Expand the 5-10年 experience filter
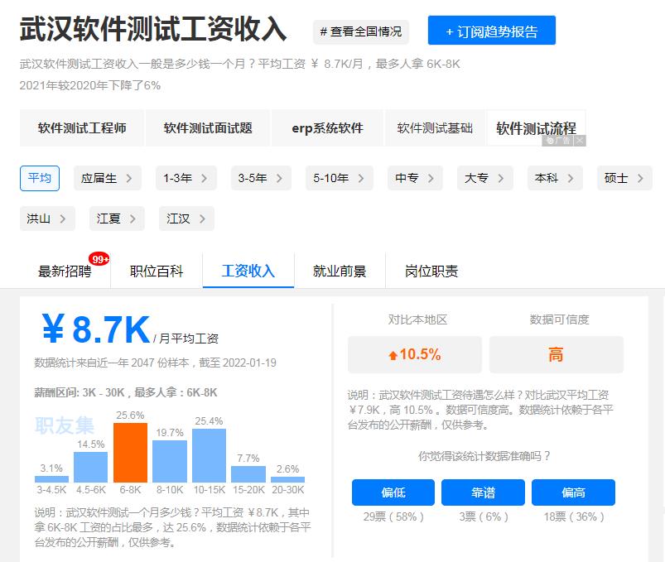The height and width of the screenshot is (562, 665). click(x=358, y=178)
